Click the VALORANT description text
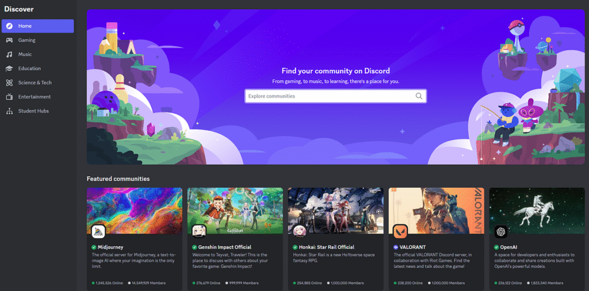 (434, 261)
